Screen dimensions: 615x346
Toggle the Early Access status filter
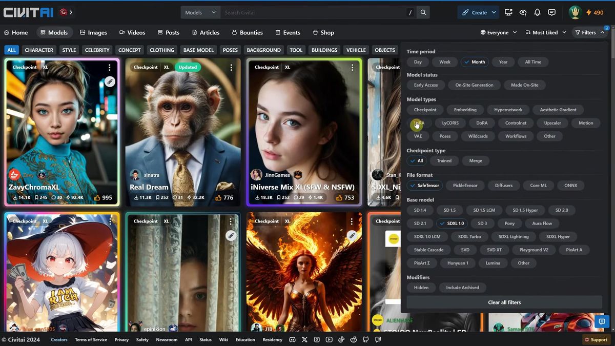[426, 85]
